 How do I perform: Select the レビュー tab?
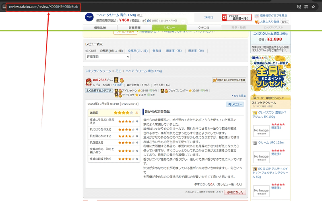click(169, 27)
